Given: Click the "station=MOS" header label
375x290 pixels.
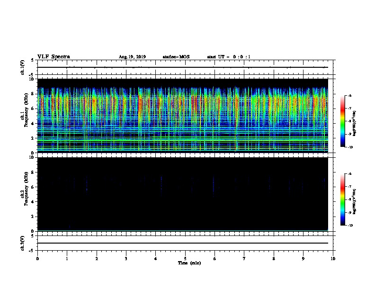Looking at the screenshot, I should tap(176, 57).
